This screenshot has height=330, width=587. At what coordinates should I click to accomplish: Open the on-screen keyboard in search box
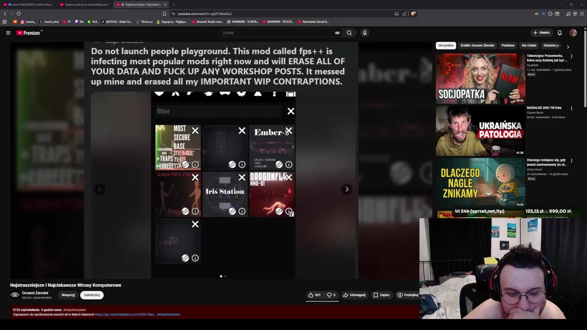point(337,33)
